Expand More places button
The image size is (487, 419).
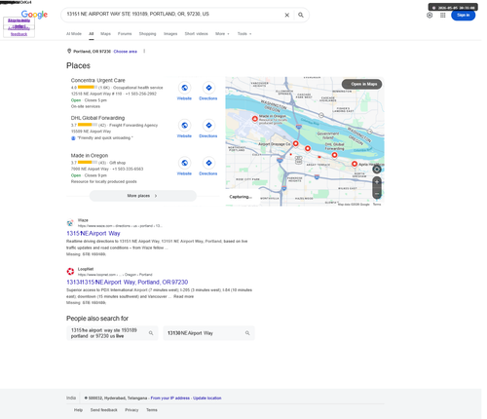[143, 196]
